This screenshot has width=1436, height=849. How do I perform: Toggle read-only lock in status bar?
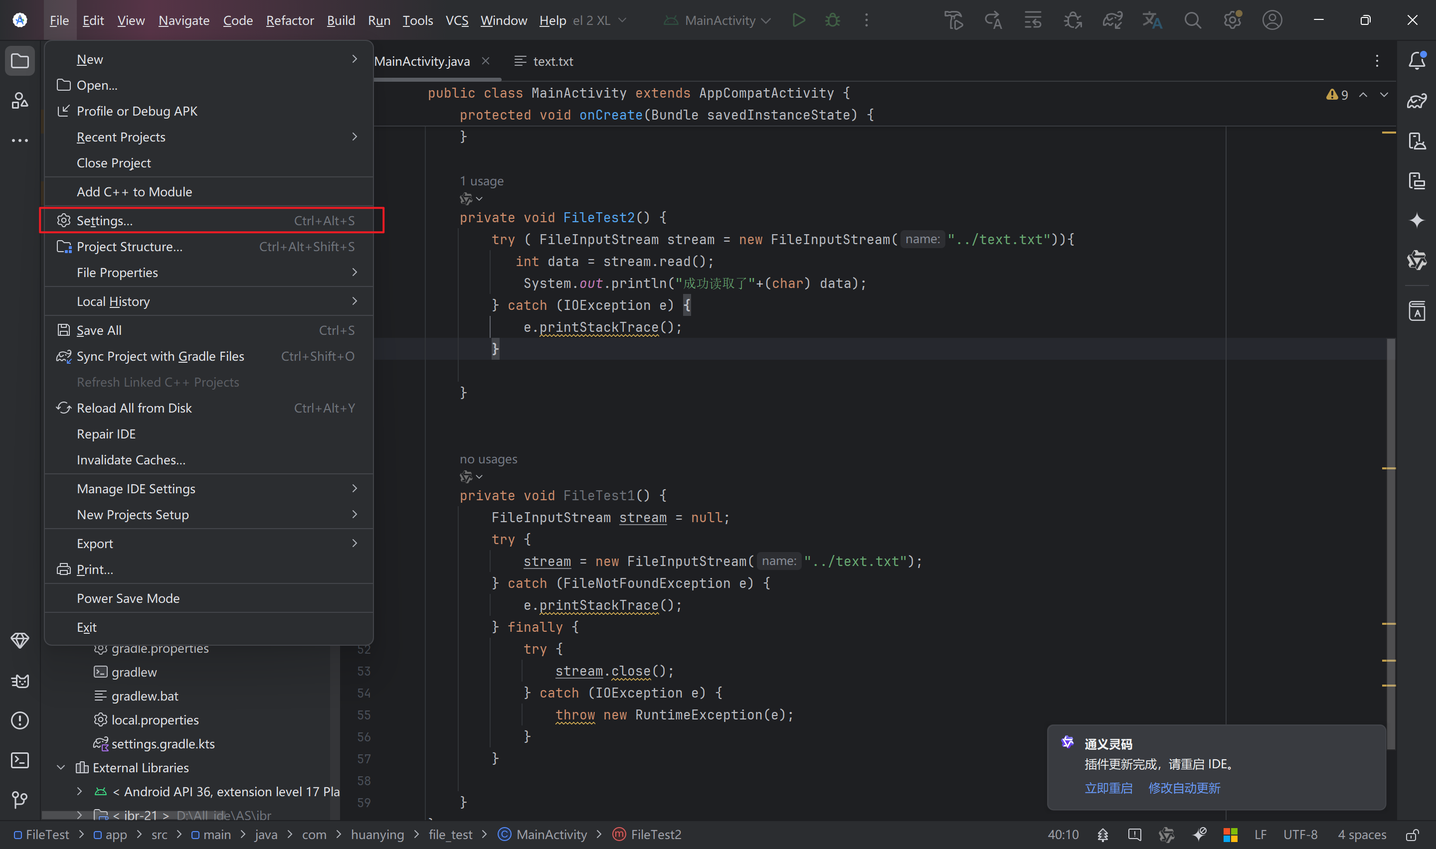(1413, 835)
